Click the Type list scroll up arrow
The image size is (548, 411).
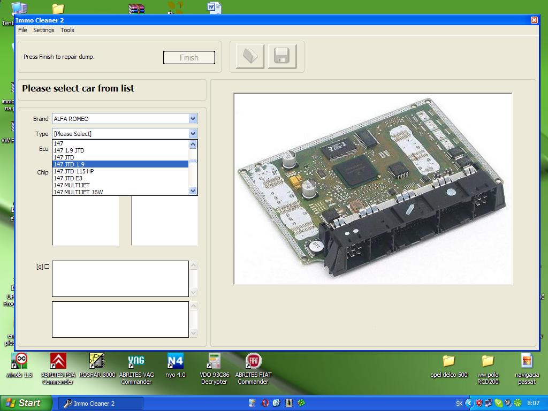point(193,144)
